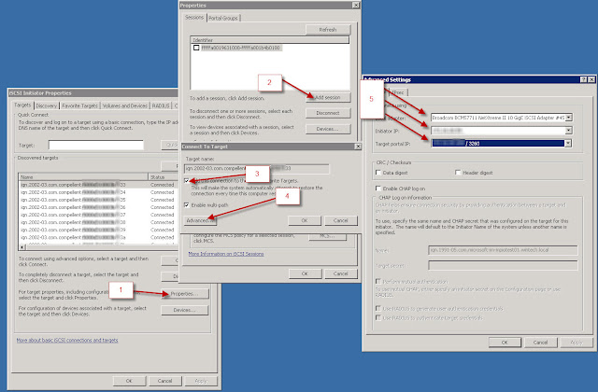Close the Properties sessions window

pyautogui.click(x=355, y=5)
